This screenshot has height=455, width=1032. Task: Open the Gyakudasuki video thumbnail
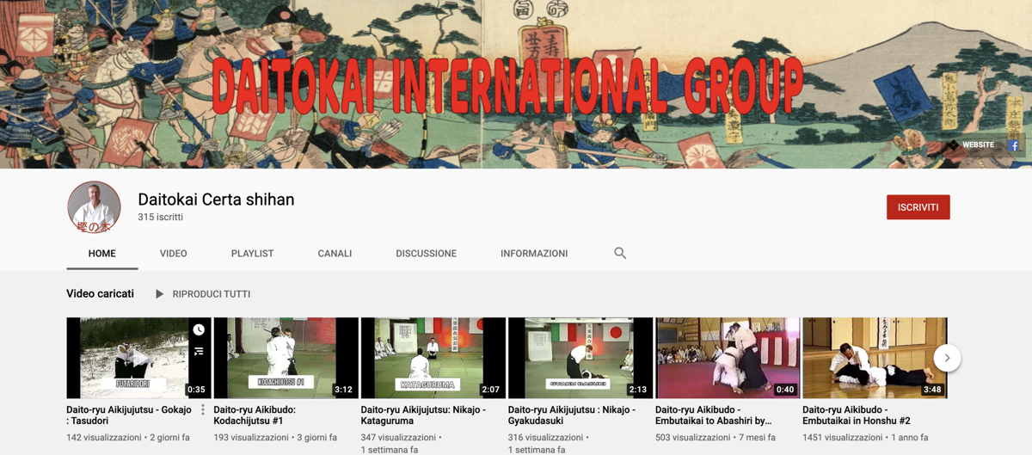[x=580, y=358]
